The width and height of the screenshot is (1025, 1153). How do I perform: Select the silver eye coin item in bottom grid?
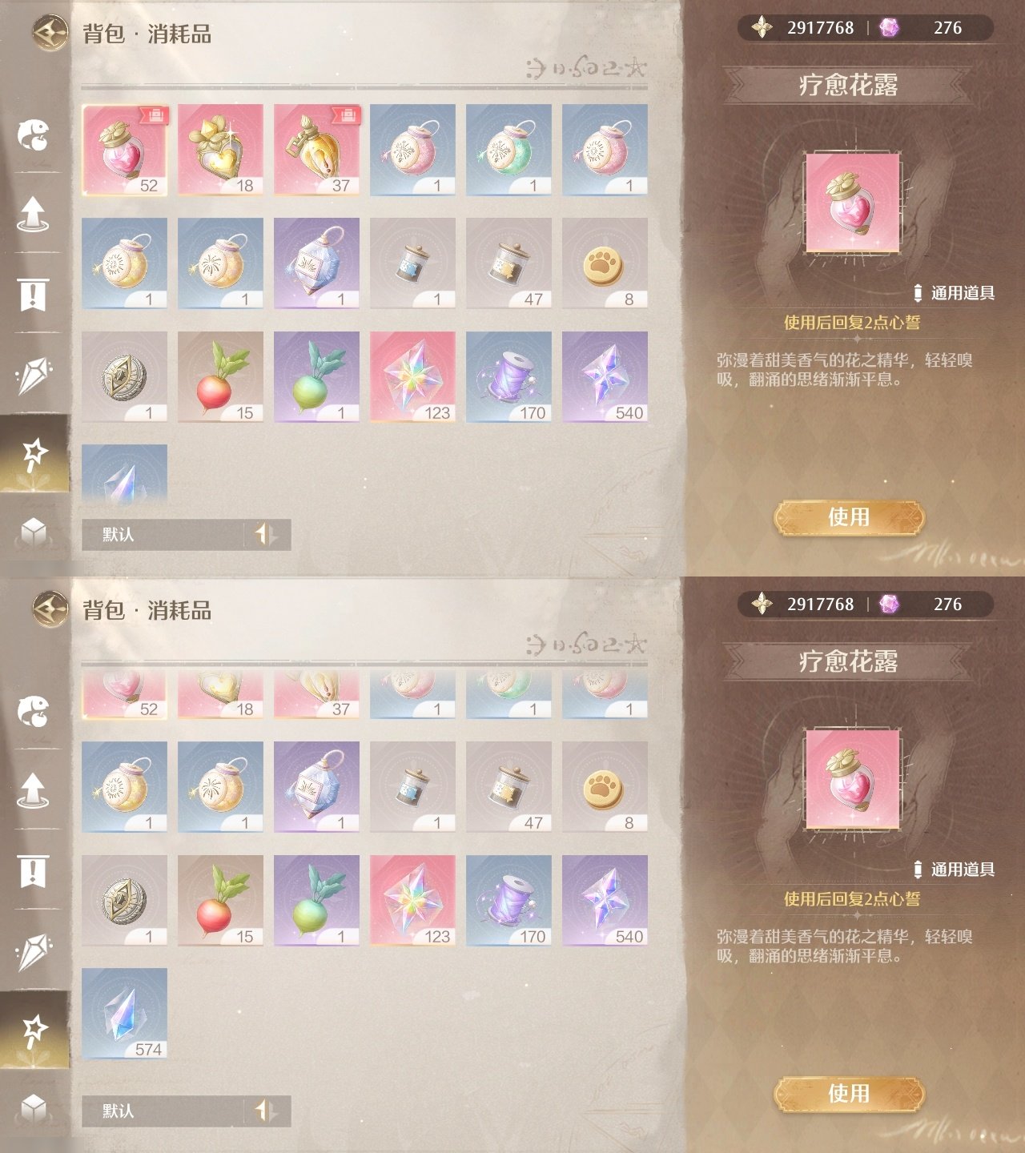(124, 901)
